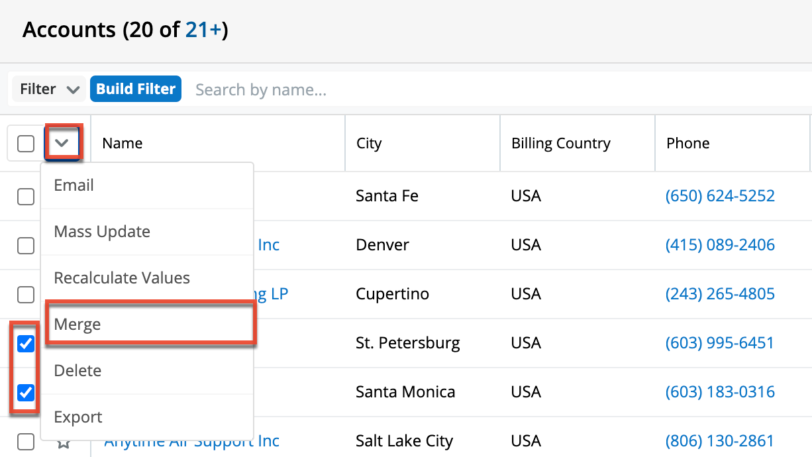Choose Email from the actions menu
The width and height of the screenshot is (812, 457).
pyautogui.click(x=74, y=185)
